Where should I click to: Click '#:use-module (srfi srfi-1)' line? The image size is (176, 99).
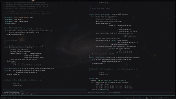[x=14, y=20]
